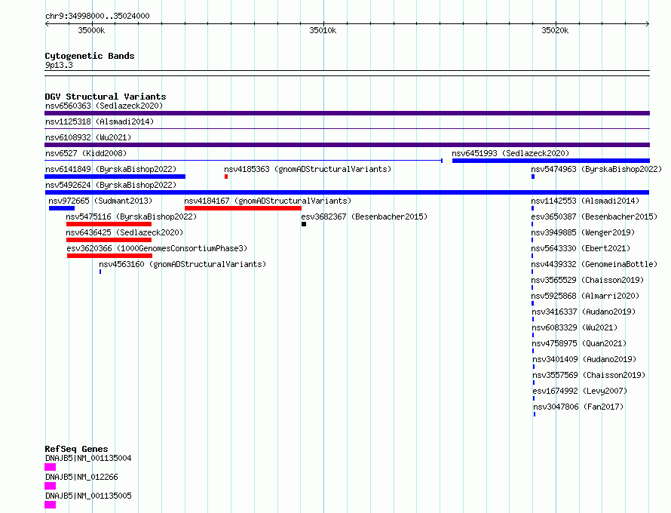Click the chr9:34998000..35024000 coordinate label
This screenshot has height=513, width=671.
point(97,16)
